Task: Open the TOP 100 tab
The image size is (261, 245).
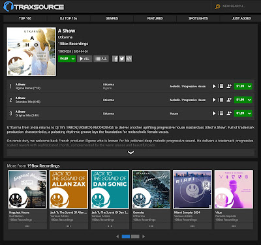Action: tap(25, 18)
